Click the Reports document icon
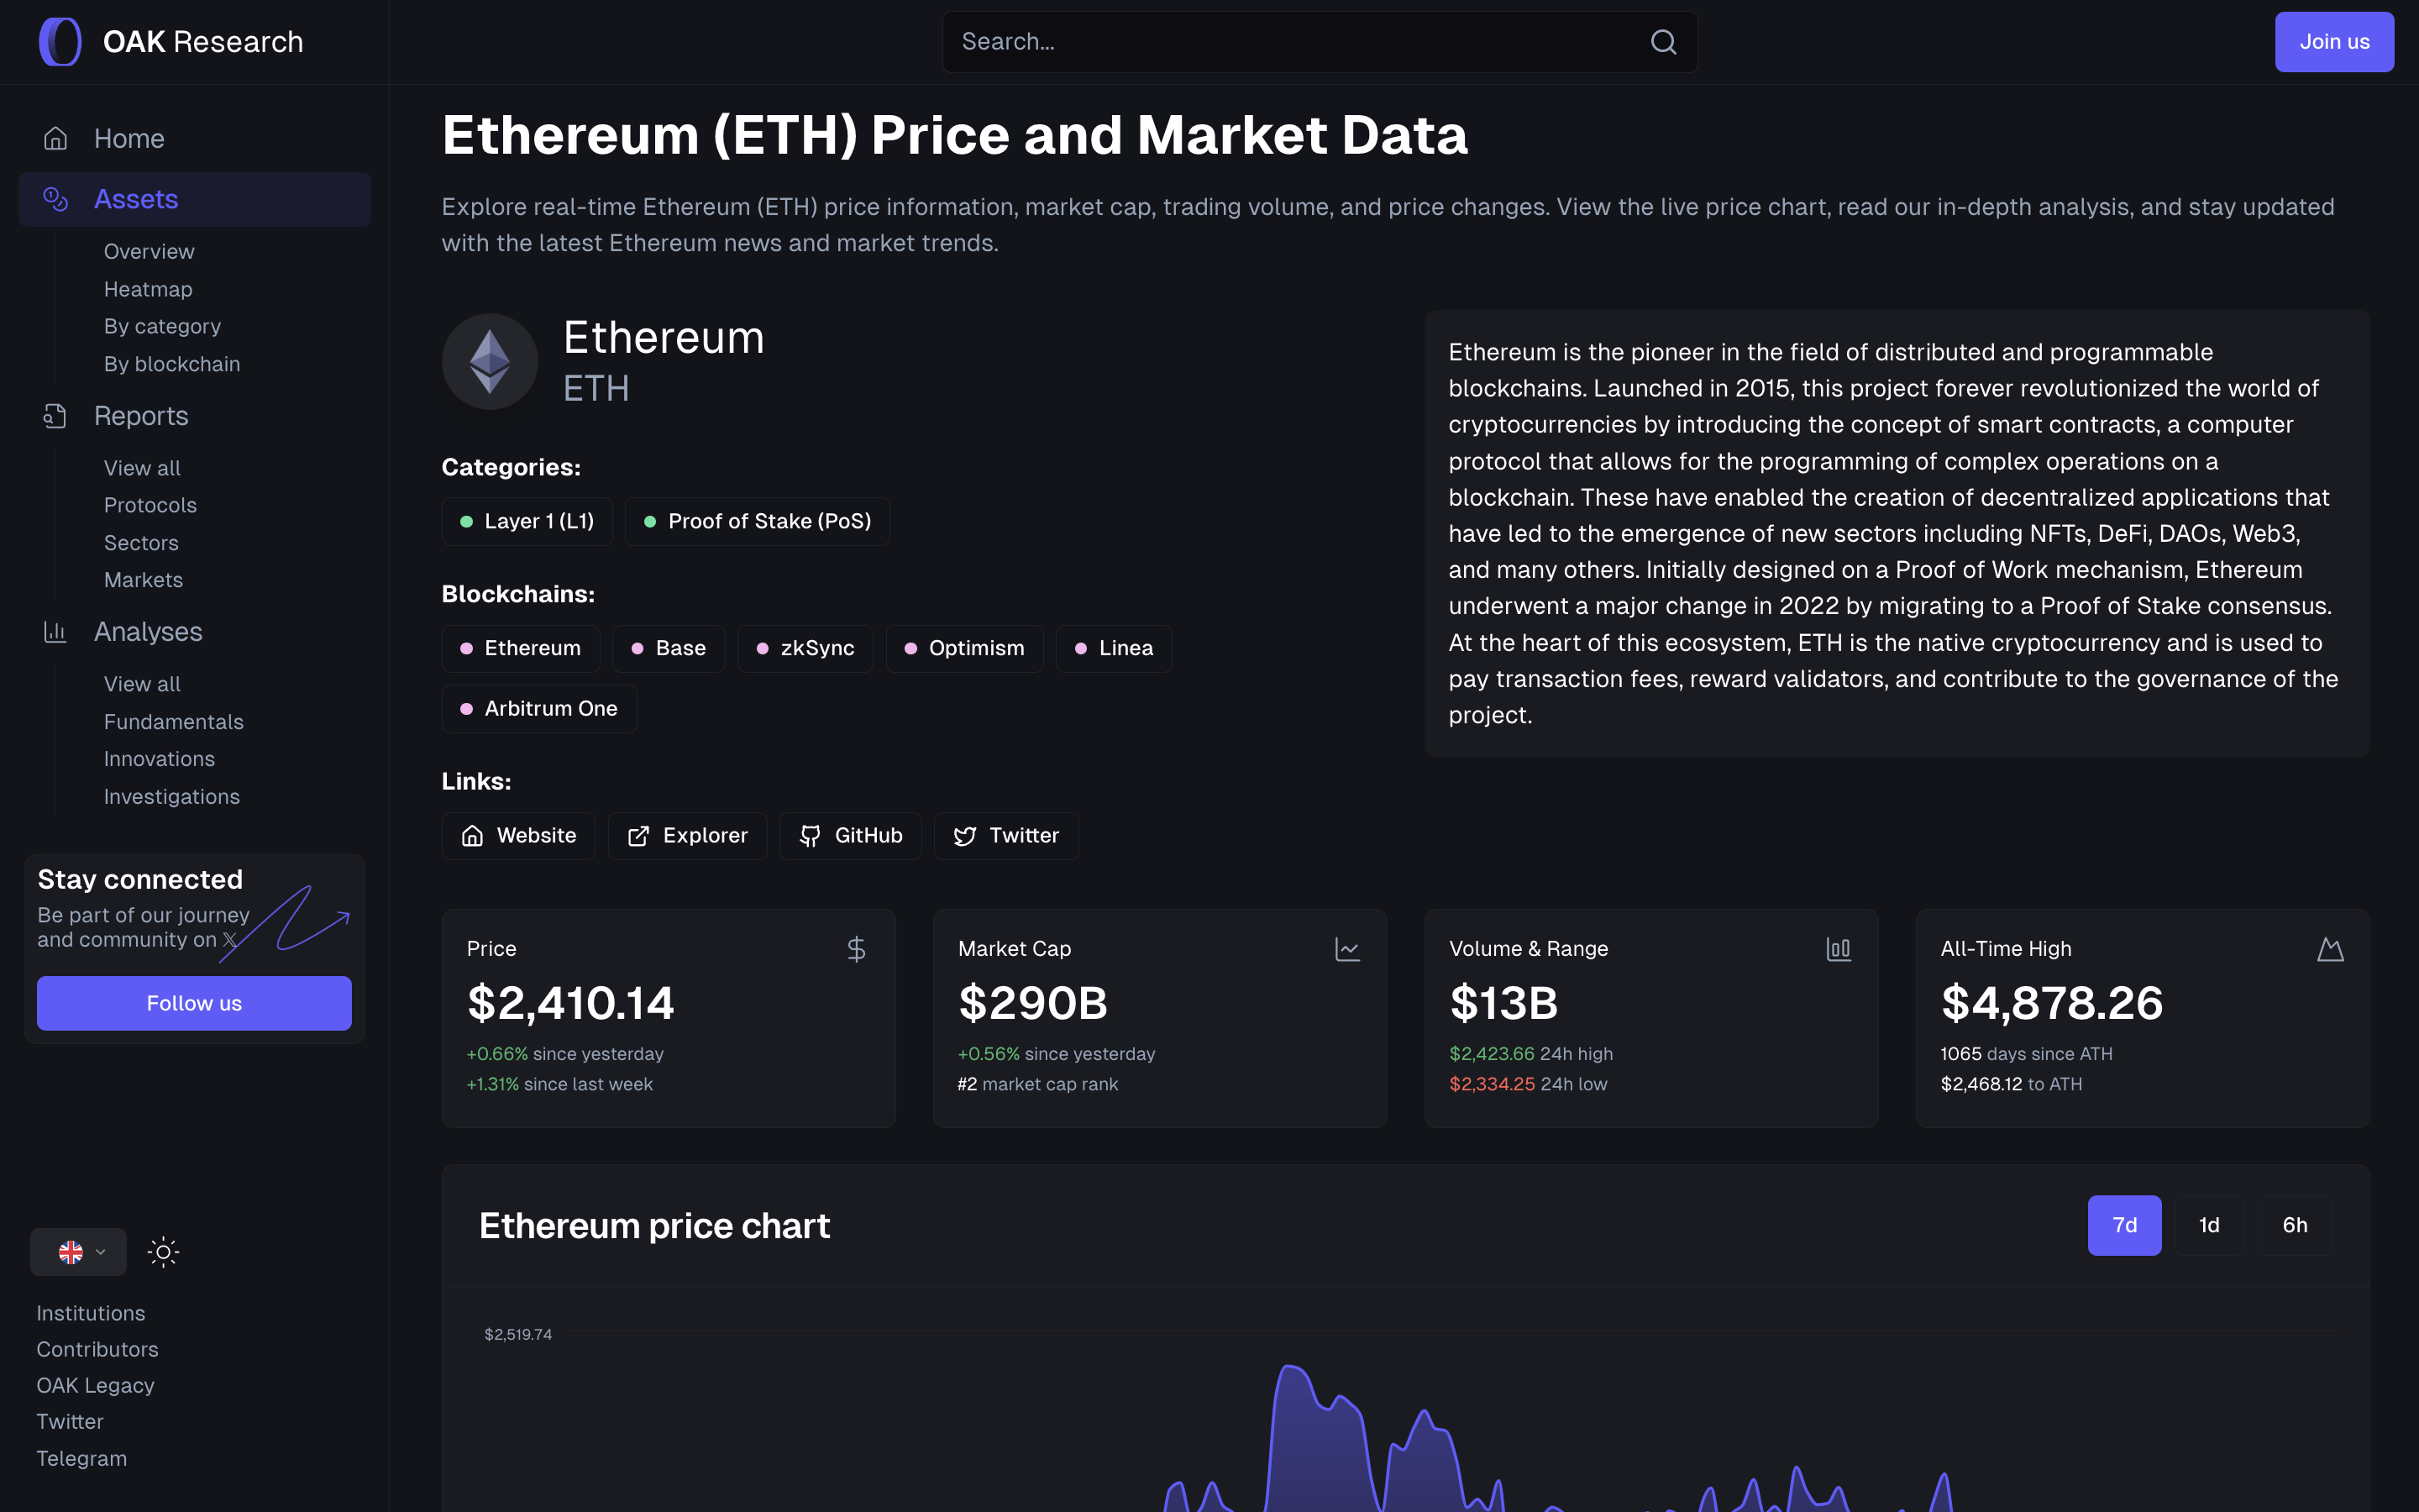This screenshot has width=2419, height=1512. pos(56,416)
